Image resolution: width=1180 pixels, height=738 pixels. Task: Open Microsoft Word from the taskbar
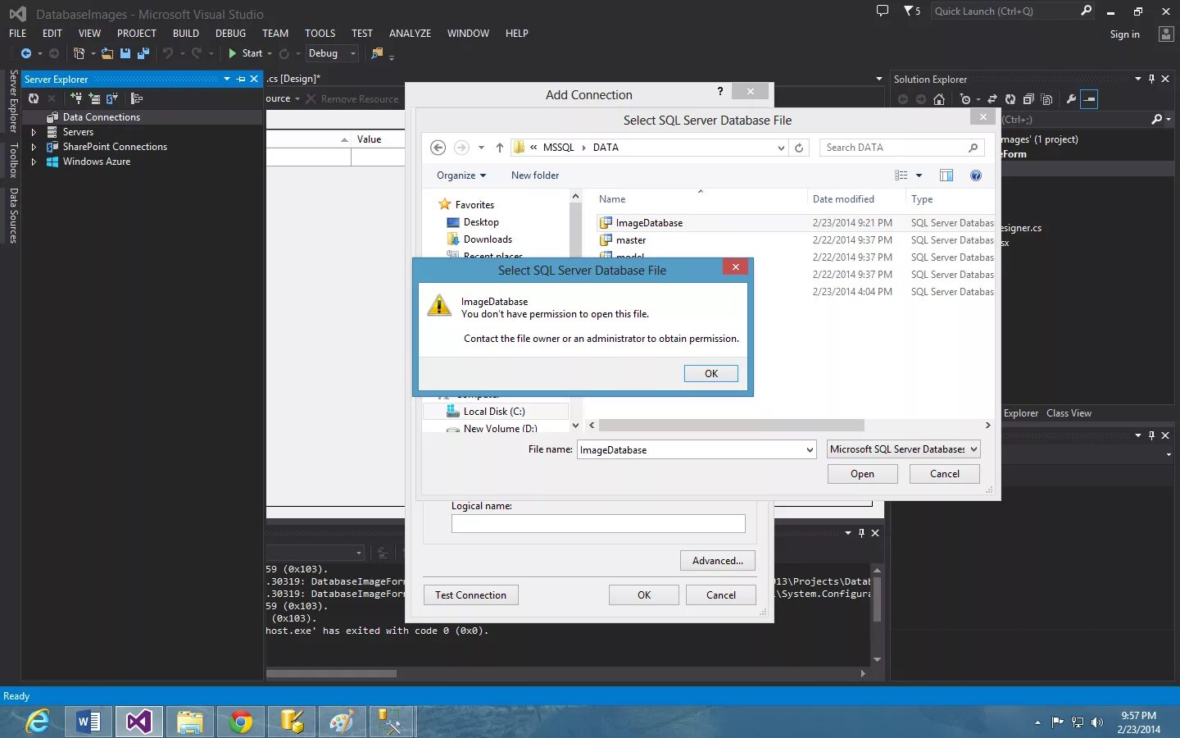coord(88,722)
